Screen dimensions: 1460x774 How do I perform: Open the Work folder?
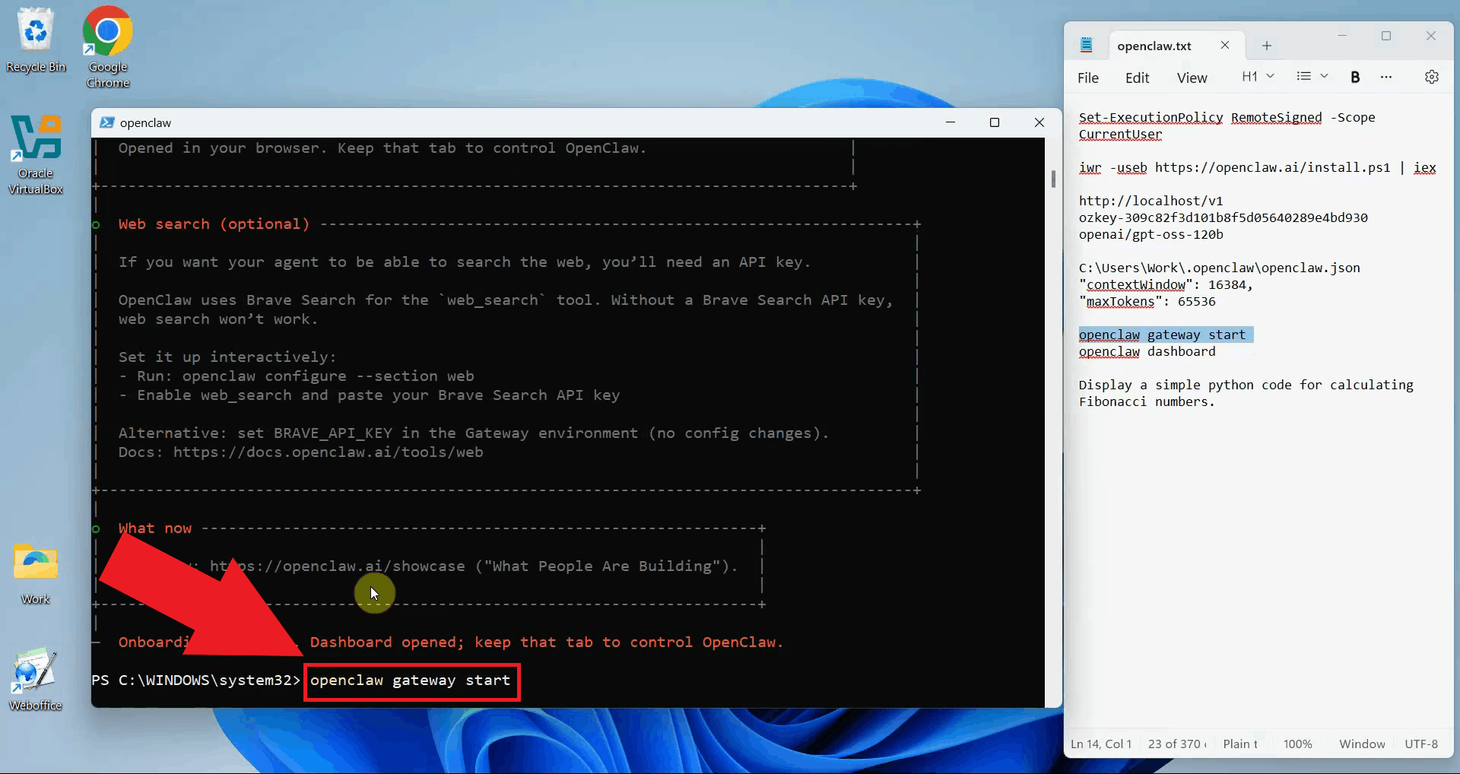tap(33, 563)
